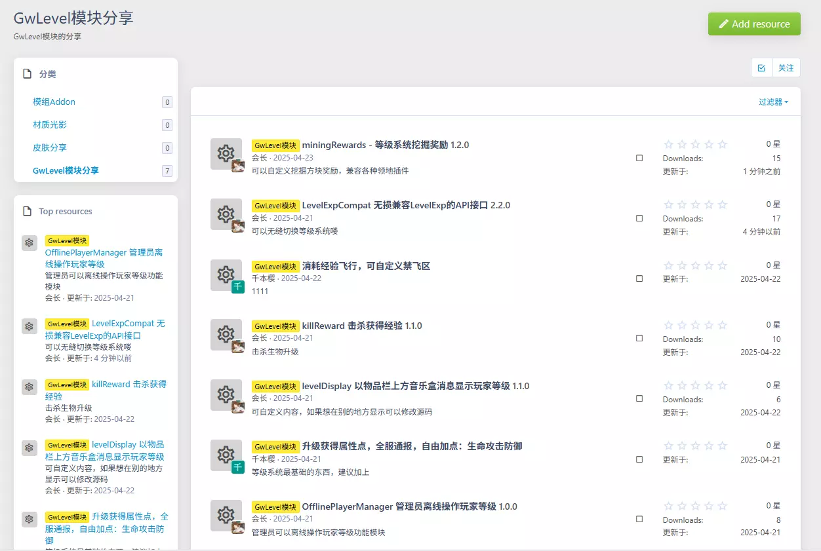This screenshot has height=551, width=821.
Task: Click 'Top resources' panel heading
Action: point(66,212)
